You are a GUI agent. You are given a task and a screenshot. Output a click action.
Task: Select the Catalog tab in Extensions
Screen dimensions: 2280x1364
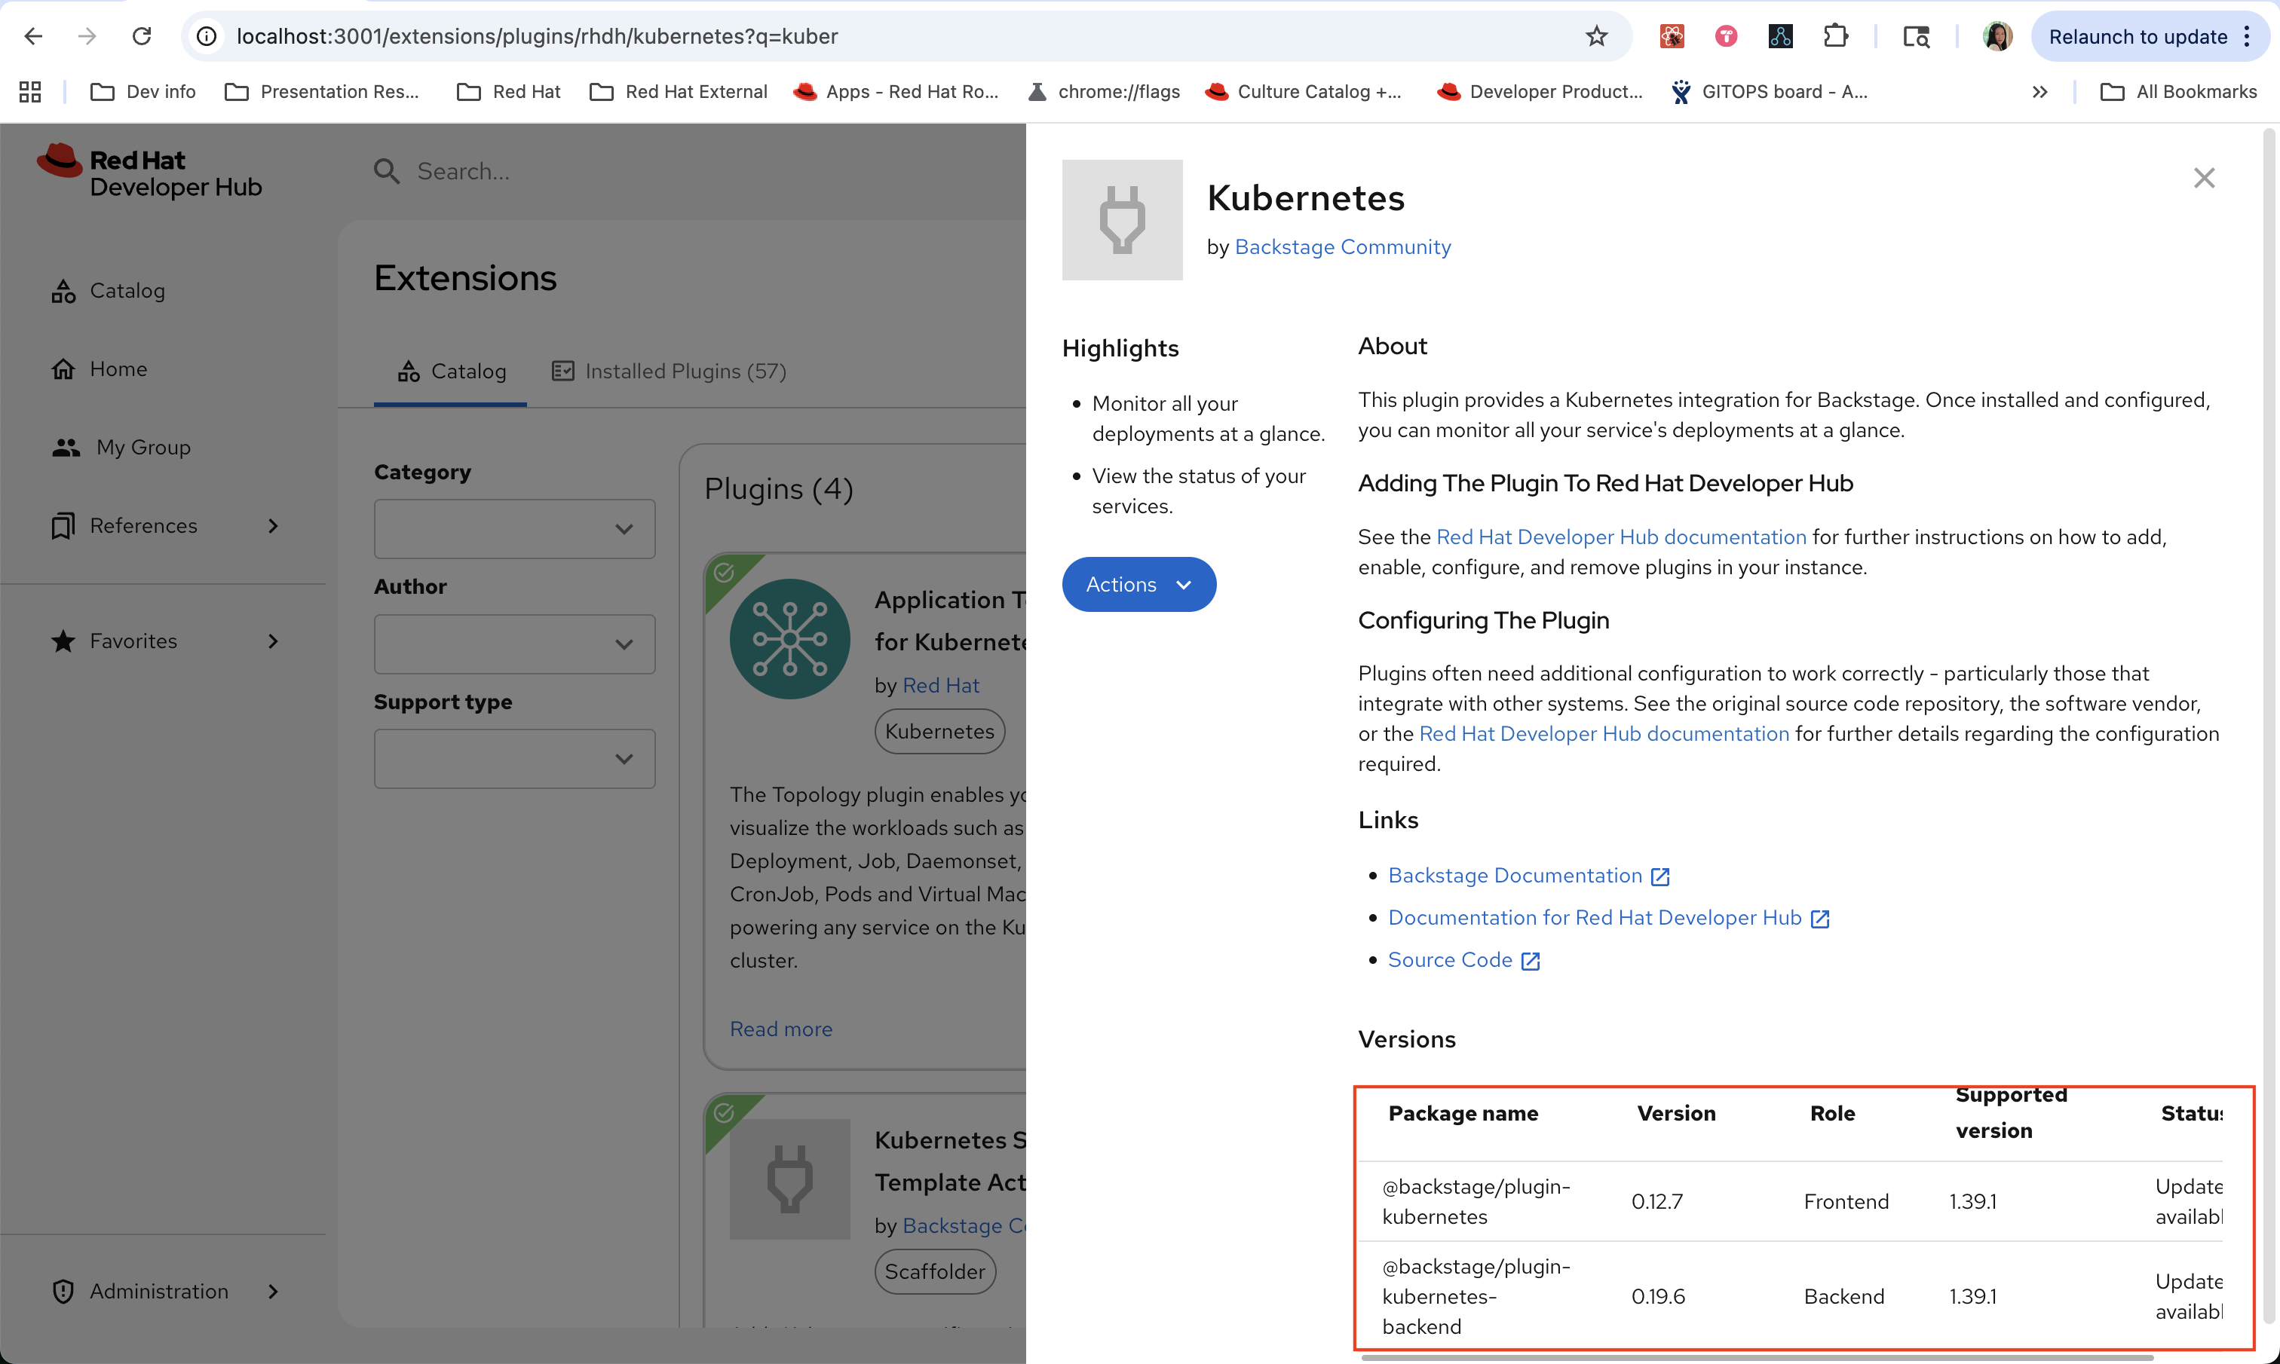[x=452, y=372]
